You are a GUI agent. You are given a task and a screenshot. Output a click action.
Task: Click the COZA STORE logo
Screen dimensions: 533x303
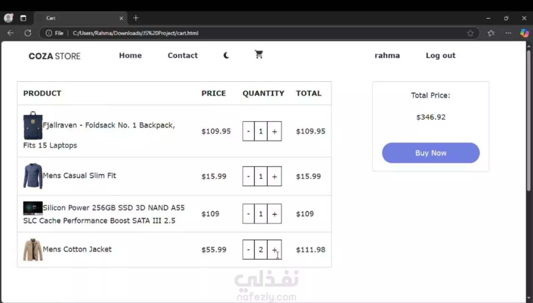click(x=55, y=56)
